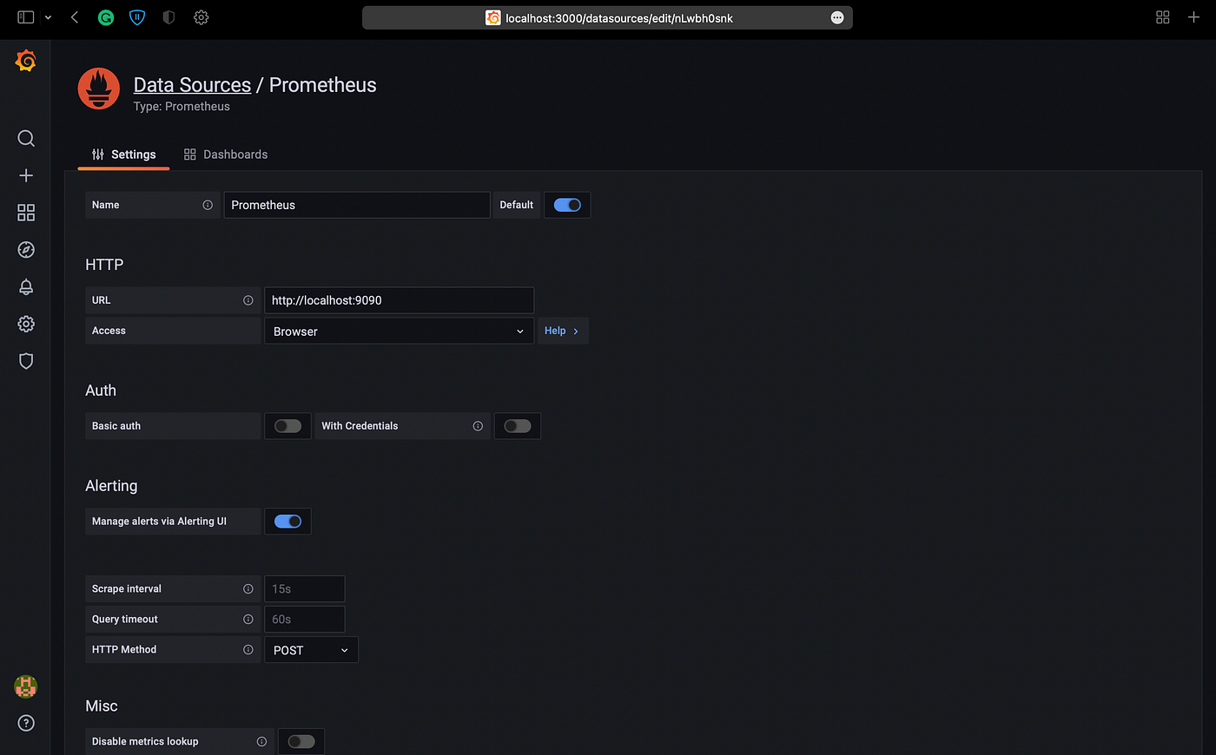
Task: Click the Prometheus flame logo
Action: click(x=99, y=89)
